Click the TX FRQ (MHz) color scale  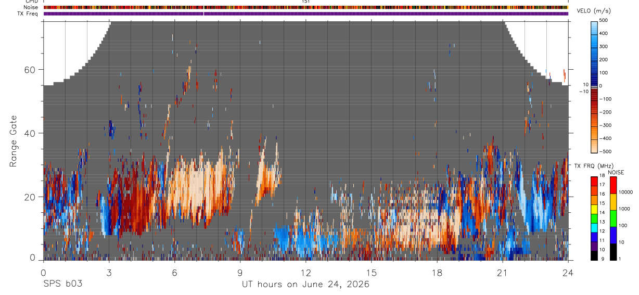[x=595, y=219]
